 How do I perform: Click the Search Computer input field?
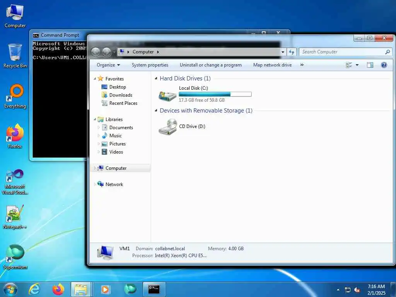coord(345,52)
